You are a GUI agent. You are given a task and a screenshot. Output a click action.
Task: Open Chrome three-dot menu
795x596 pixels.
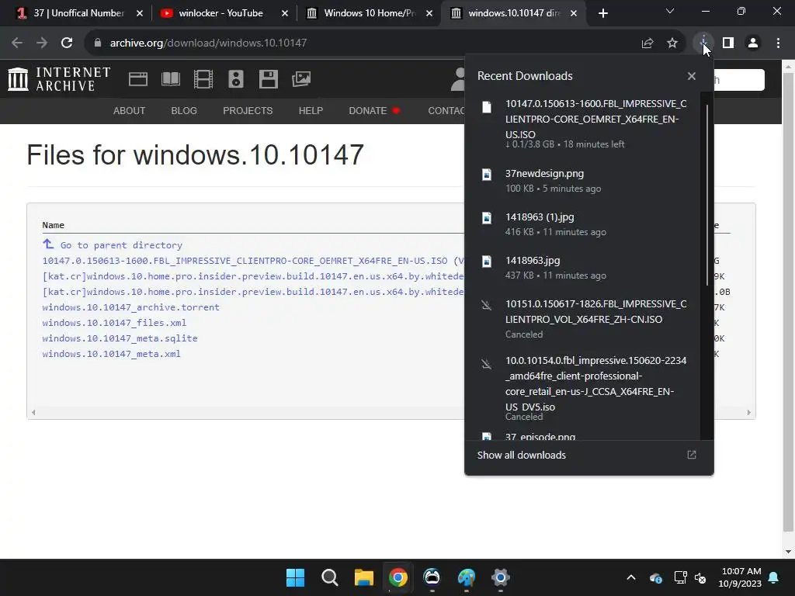point(778,43)
